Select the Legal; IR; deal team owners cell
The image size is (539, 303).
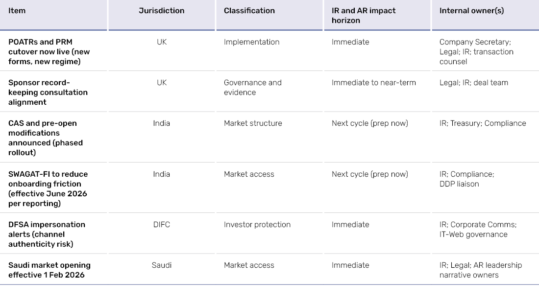click(x=473, y=83)
